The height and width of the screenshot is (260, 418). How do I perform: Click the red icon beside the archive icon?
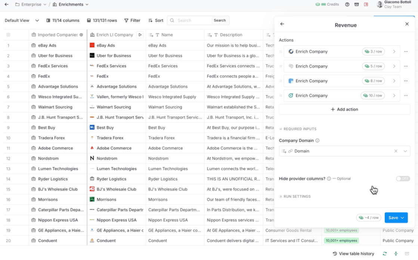coord(366,4)
